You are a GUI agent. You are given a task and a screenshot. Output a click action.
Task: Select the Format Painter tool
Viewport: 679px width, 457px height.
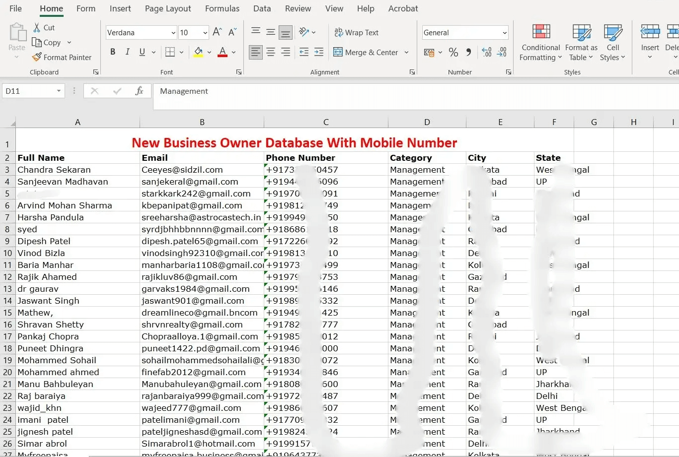point(62,57)
